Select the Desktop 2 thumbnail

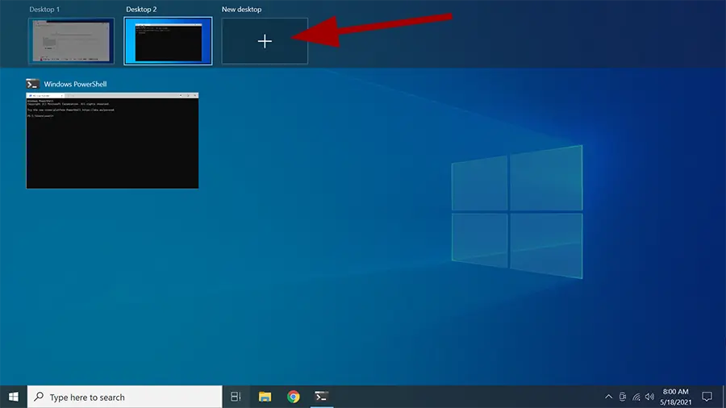click(168, 41)
